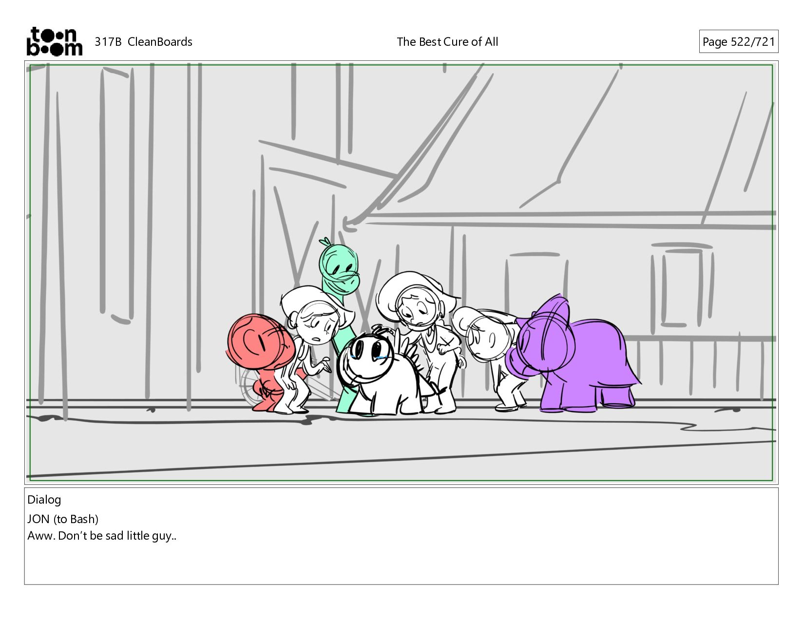Viewport: 804px width, 621px height.
Task: Select the title 'The Best Cure of All'
Action: (x=447, y=42)
